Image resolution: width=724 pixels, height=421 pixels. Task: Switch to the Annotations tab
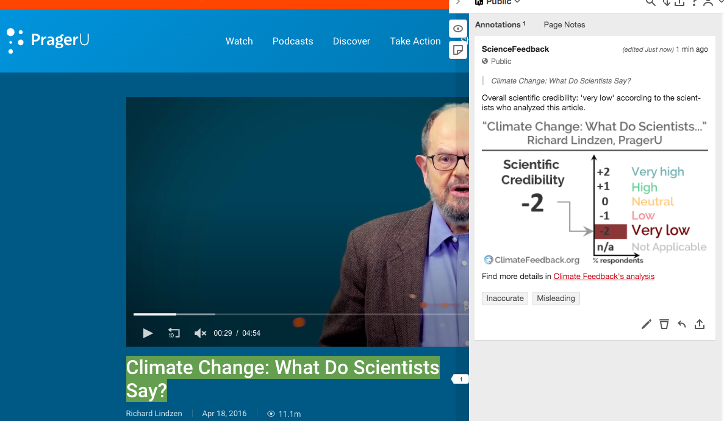tap(500, 24)
